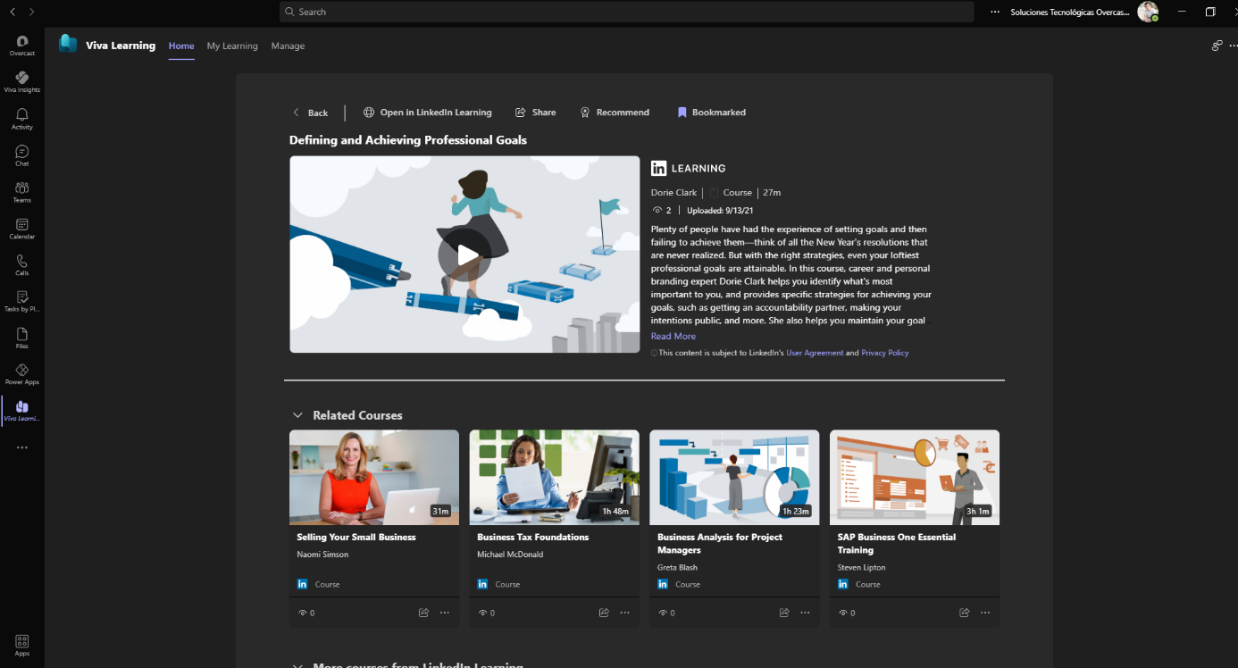This screenshot has width=1238, height=668.
Task: Share the SAP Business One Essential Training course
Action: tap(965, 613)
